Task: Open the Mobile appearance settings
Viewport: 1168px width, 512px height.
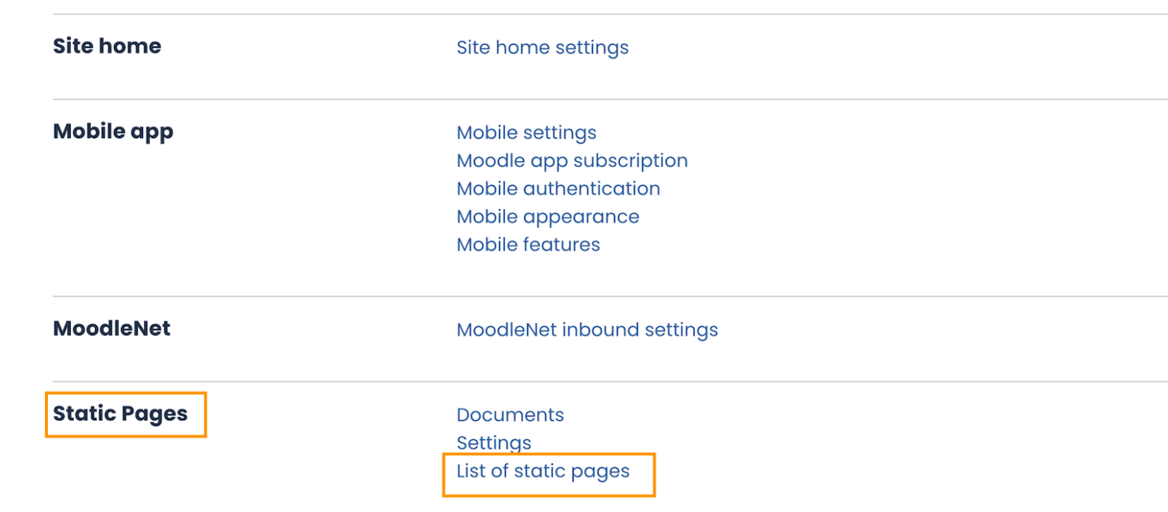Action: (x=547, y=216)
